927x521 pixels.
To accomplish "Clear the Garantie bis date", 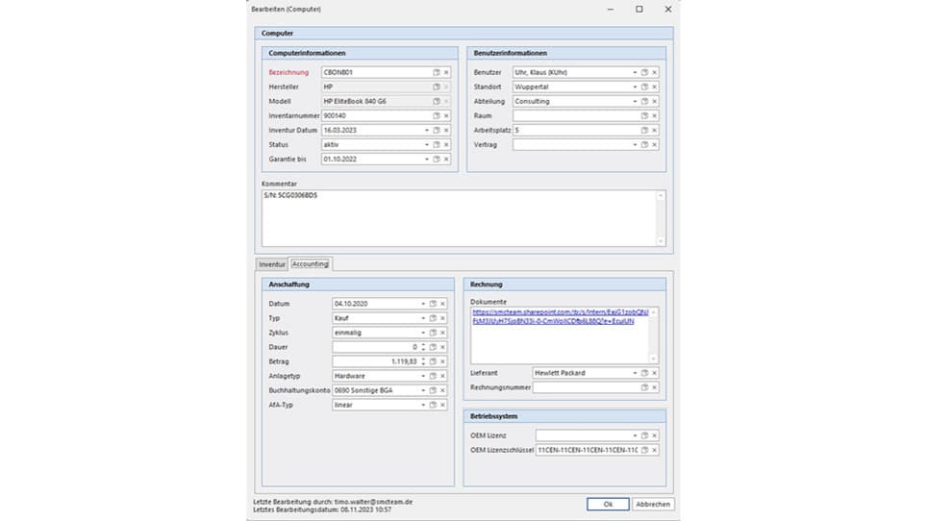I will click(446, 159).
